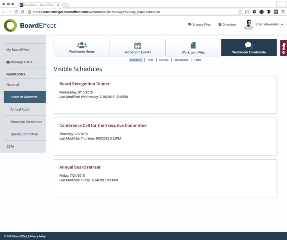Click 'Last Modified: Friday, 7/24/2015 9:14AM' text
This screenshot has height=240, width=287.
(89, 180)
